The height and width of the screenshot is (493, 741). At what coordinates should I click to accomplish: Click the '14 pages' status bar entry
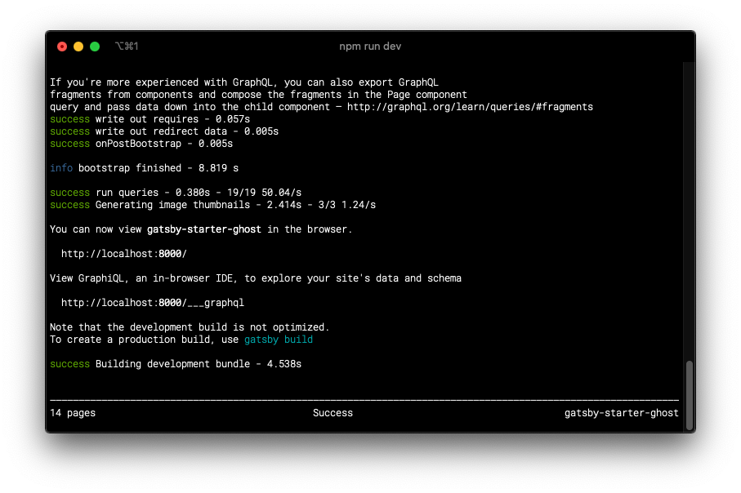(x=73, y=413)
